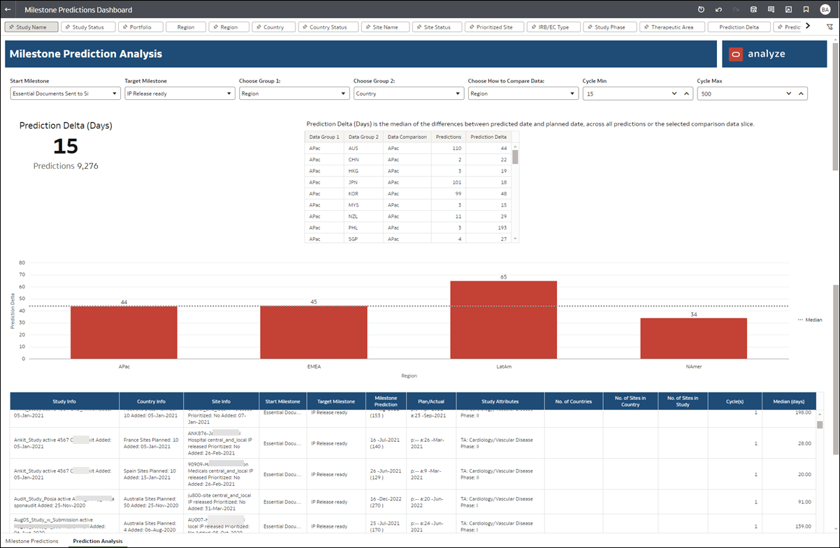Select the Prediction Analysis tab
The image size is (840, 548).
[x=97, y=541]
